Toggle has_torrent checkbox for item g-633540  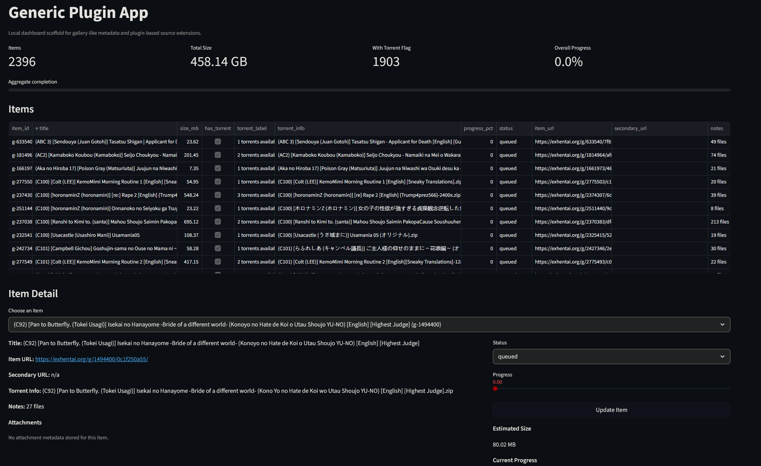218,141
